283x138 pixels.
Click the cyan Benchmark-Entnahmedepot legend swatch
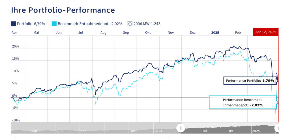click(54, 24)
